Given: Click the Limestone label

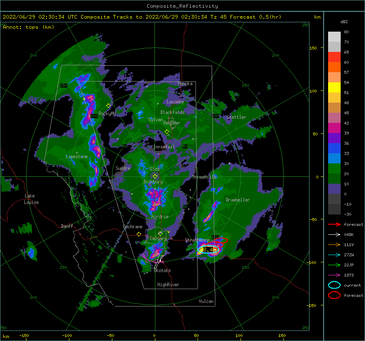Looking at the screenshot, I should pos(77,157).
